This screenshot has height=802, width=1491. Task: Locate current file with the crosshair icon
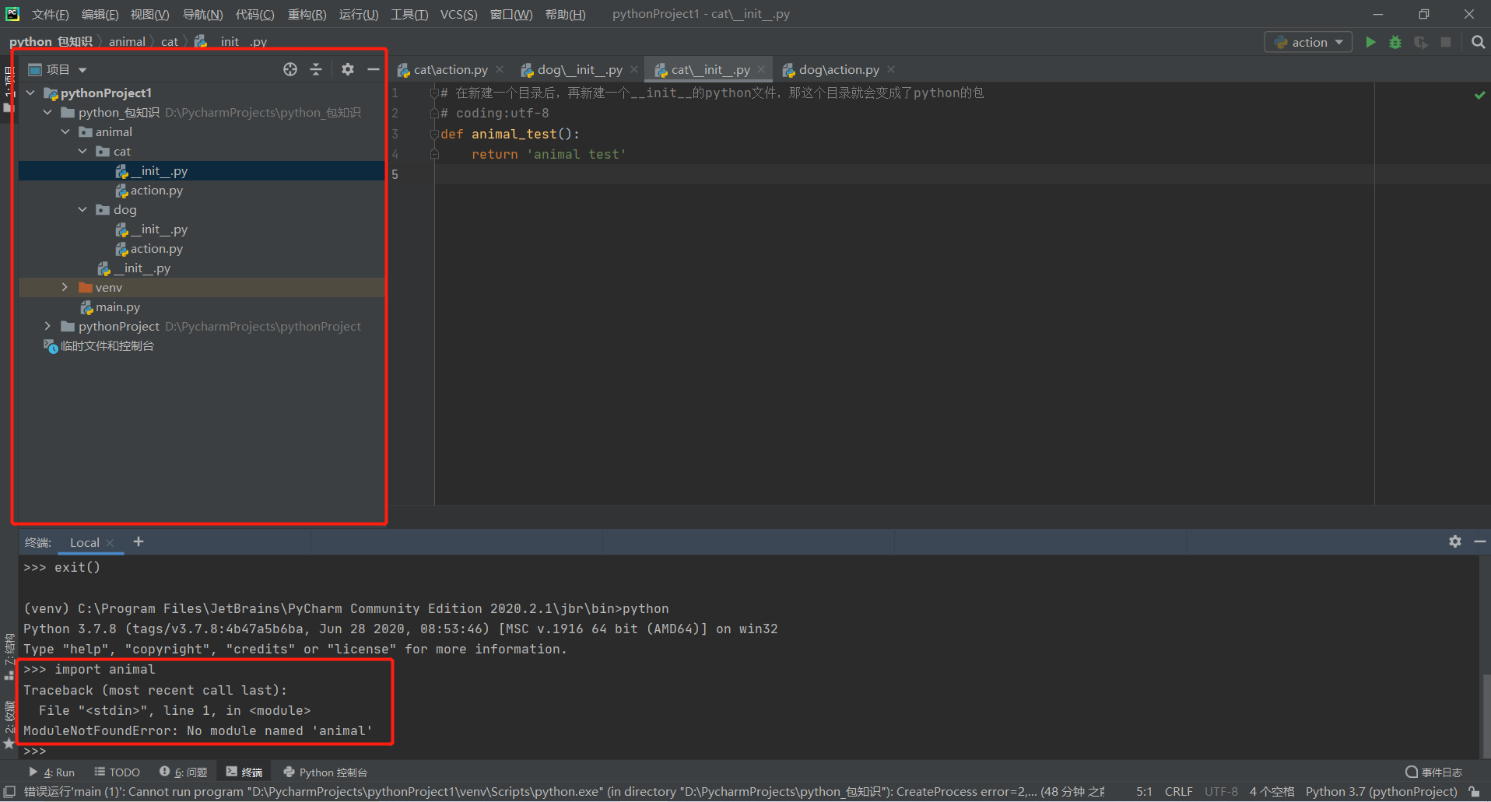point(290,69)
